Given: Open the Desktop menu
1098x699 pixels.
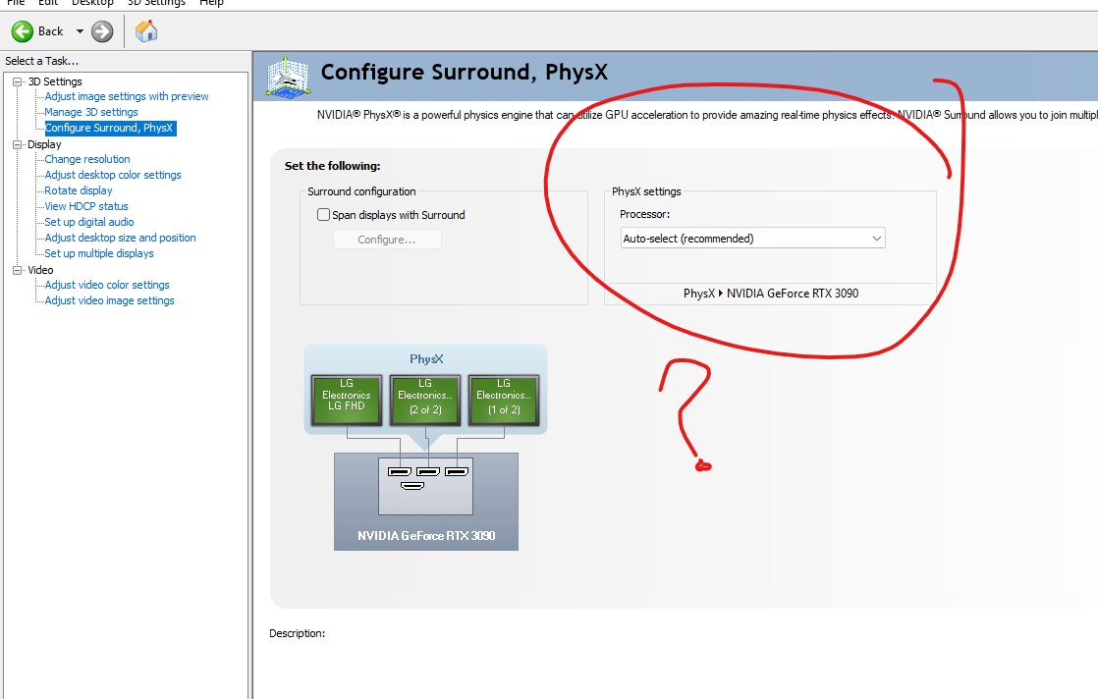Looking at the screenshot, I should coord(92,3).
